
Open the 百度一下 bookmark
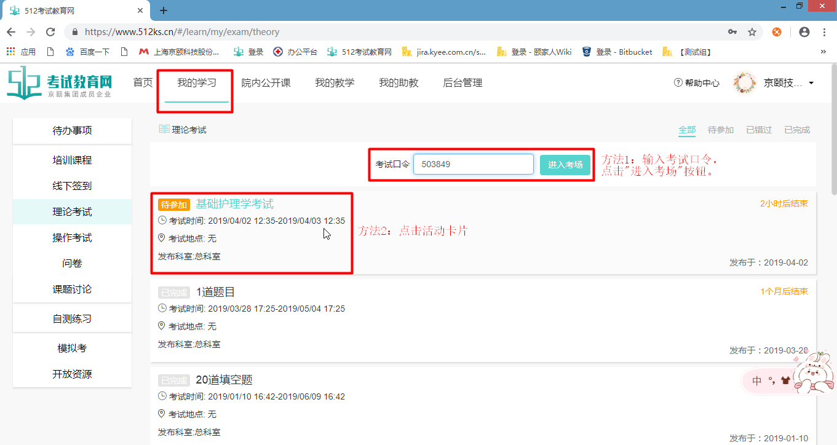point(87,52)
